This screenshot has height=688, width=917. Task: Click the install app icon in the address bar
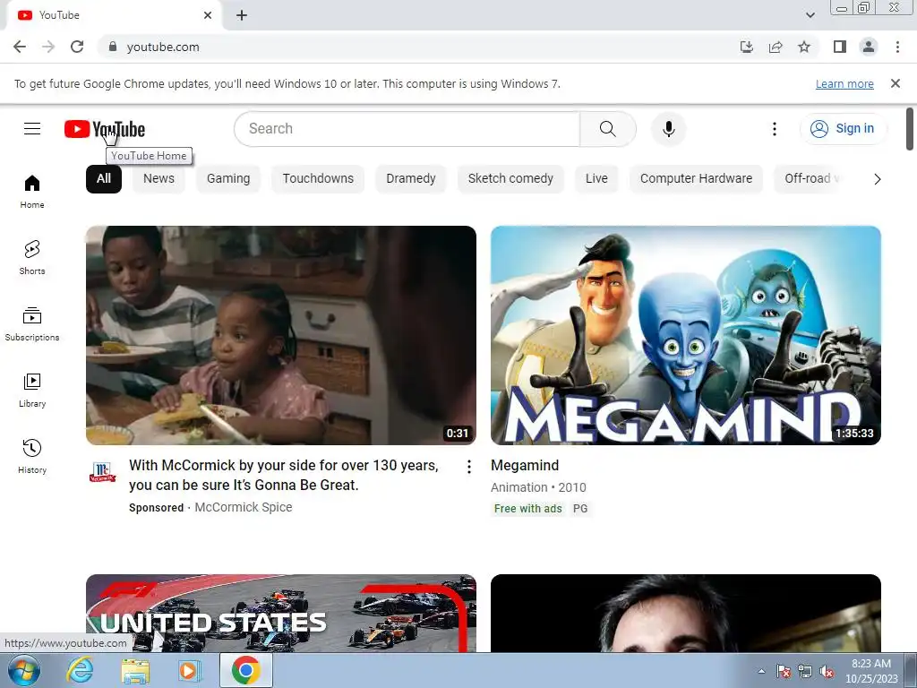click(x=746, y=47)
